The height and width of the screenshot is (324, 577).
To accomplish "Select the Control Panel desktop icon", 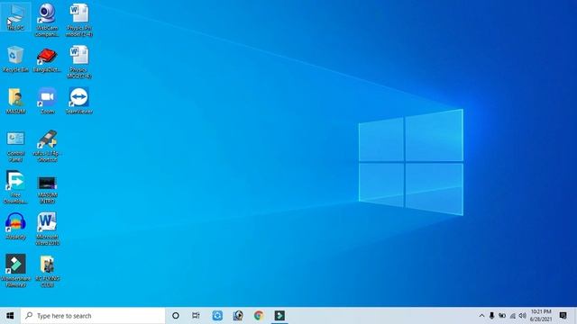I will pyautogui.click(x=15, y=147).
